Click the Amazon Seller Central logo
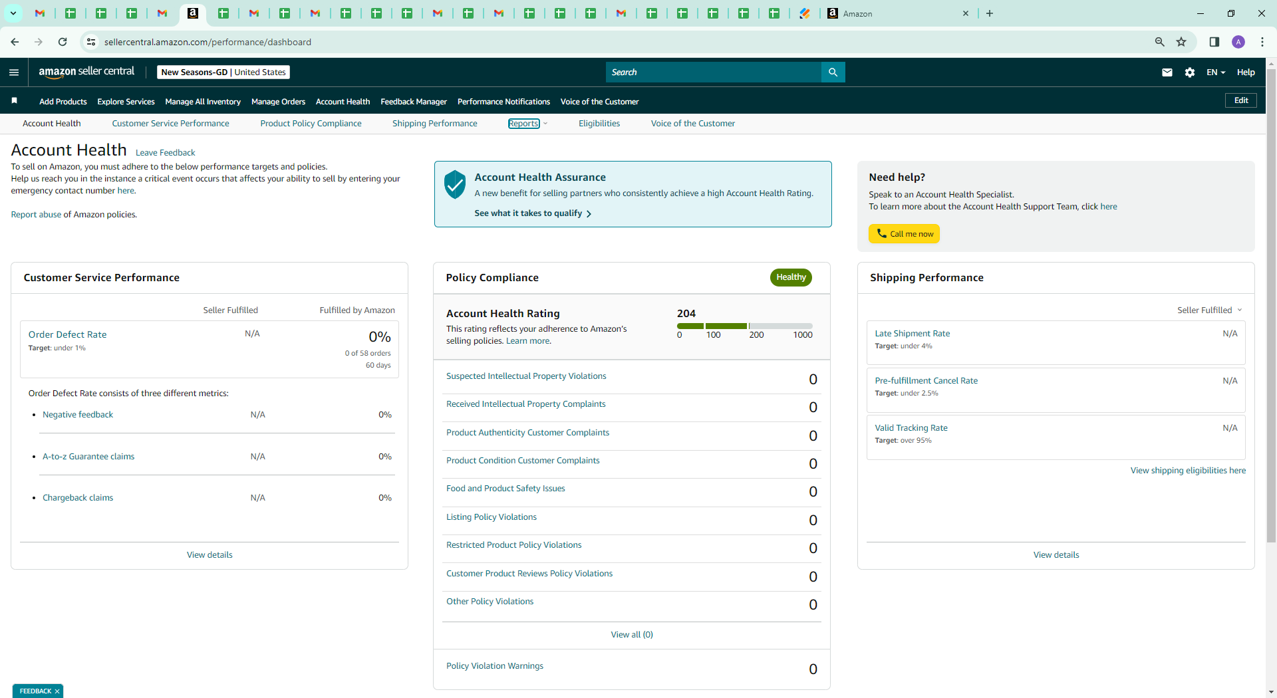This screenshot has width=1277, height=698. 86,72
